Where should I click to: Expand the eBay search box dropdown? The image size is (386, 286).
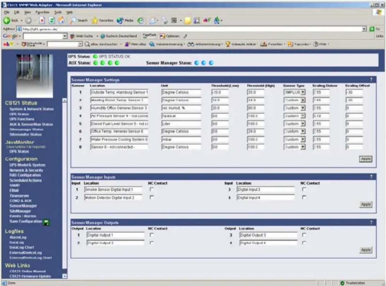[80, 44]
